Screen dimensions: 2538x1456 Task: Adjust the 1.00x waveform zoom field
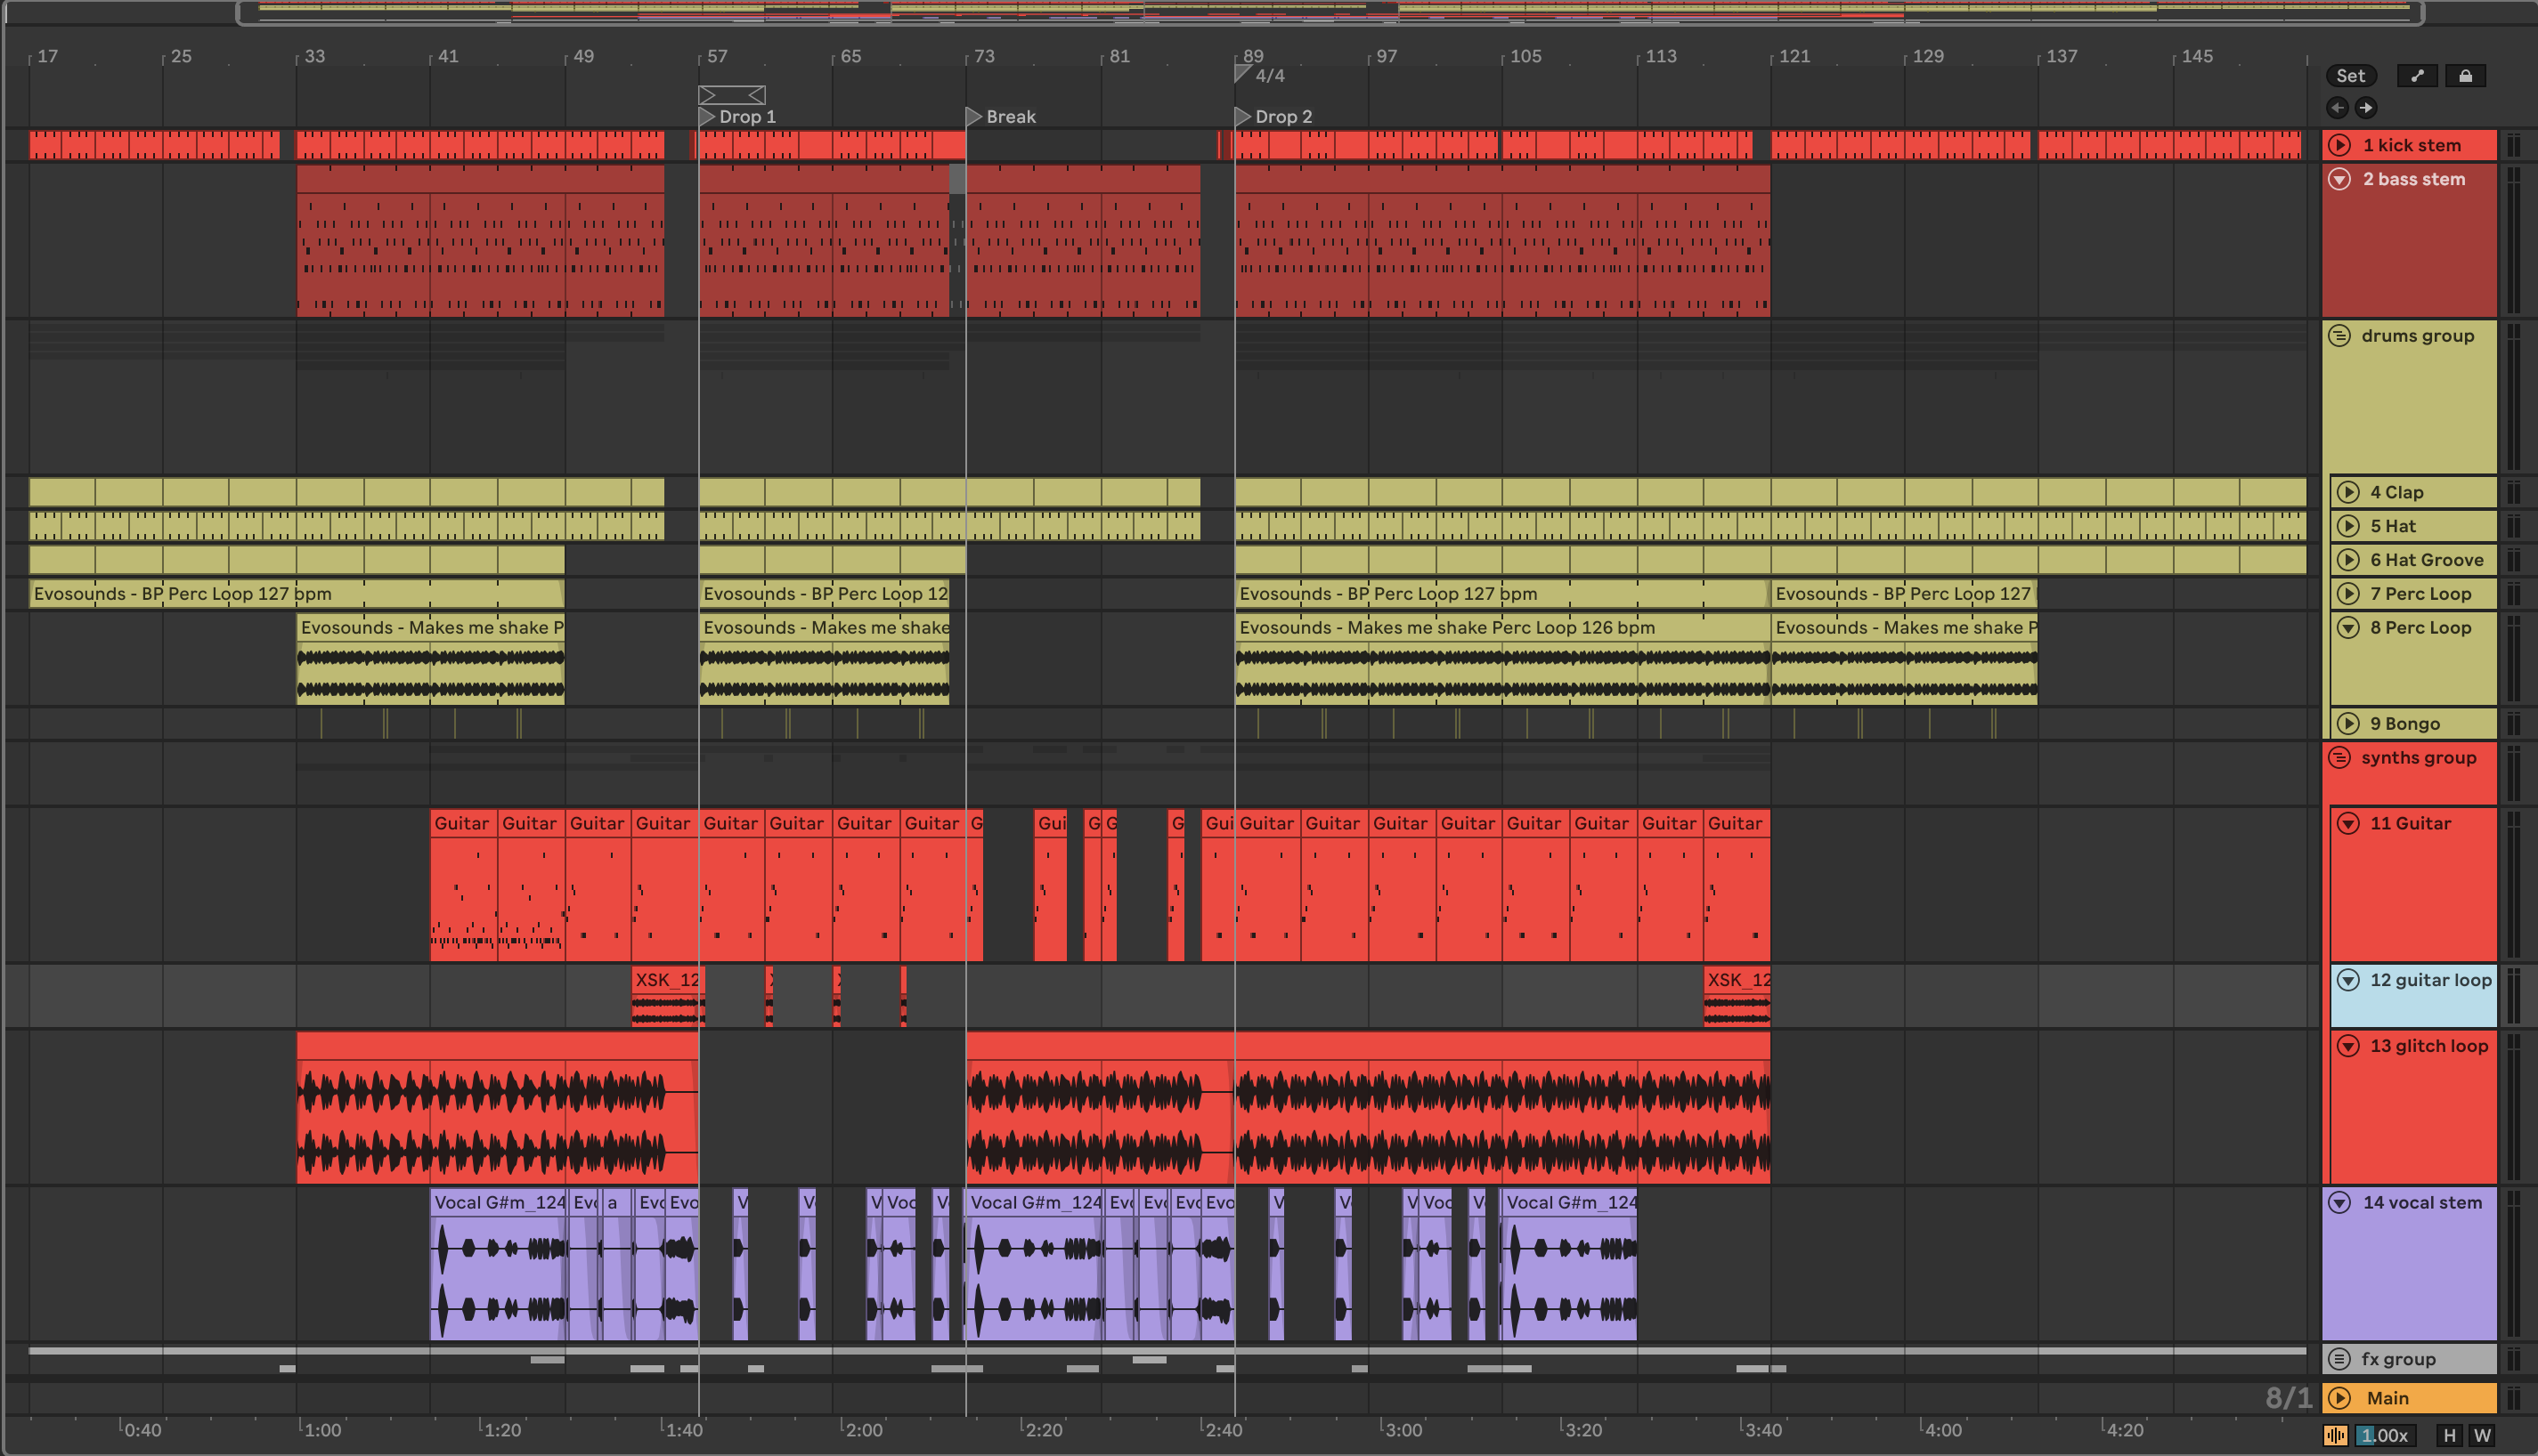click(x=2386, y=1435)
